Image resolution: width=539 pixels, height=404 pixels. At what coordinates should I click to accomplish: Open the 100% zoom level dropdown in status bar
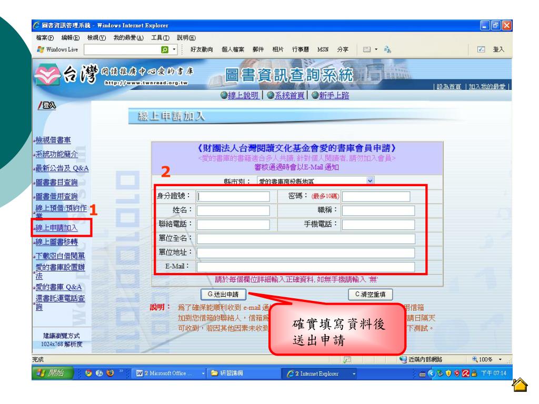[501, 360]
